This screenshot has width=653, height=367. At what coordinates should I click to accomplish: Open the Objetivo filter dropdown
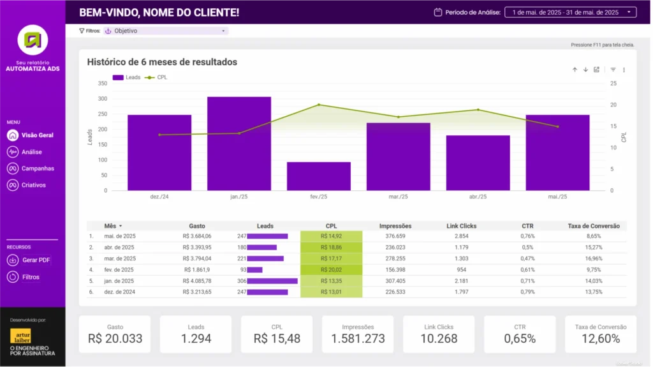[x=166, y=31]
